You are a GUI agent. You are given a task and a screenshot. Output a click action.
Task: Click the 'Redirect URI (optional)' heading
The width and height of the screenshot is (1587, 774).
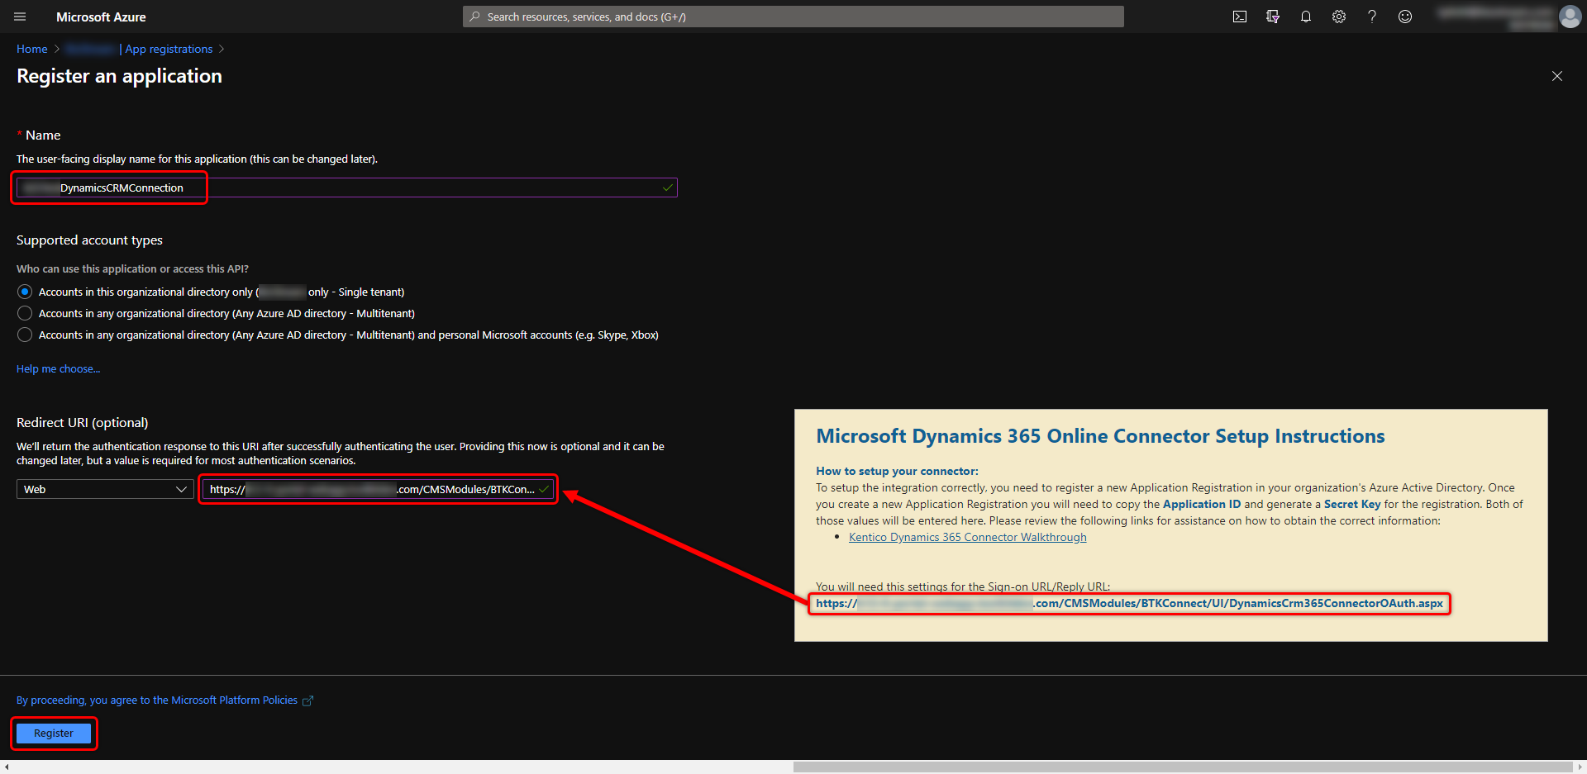(x=83, y=422)
